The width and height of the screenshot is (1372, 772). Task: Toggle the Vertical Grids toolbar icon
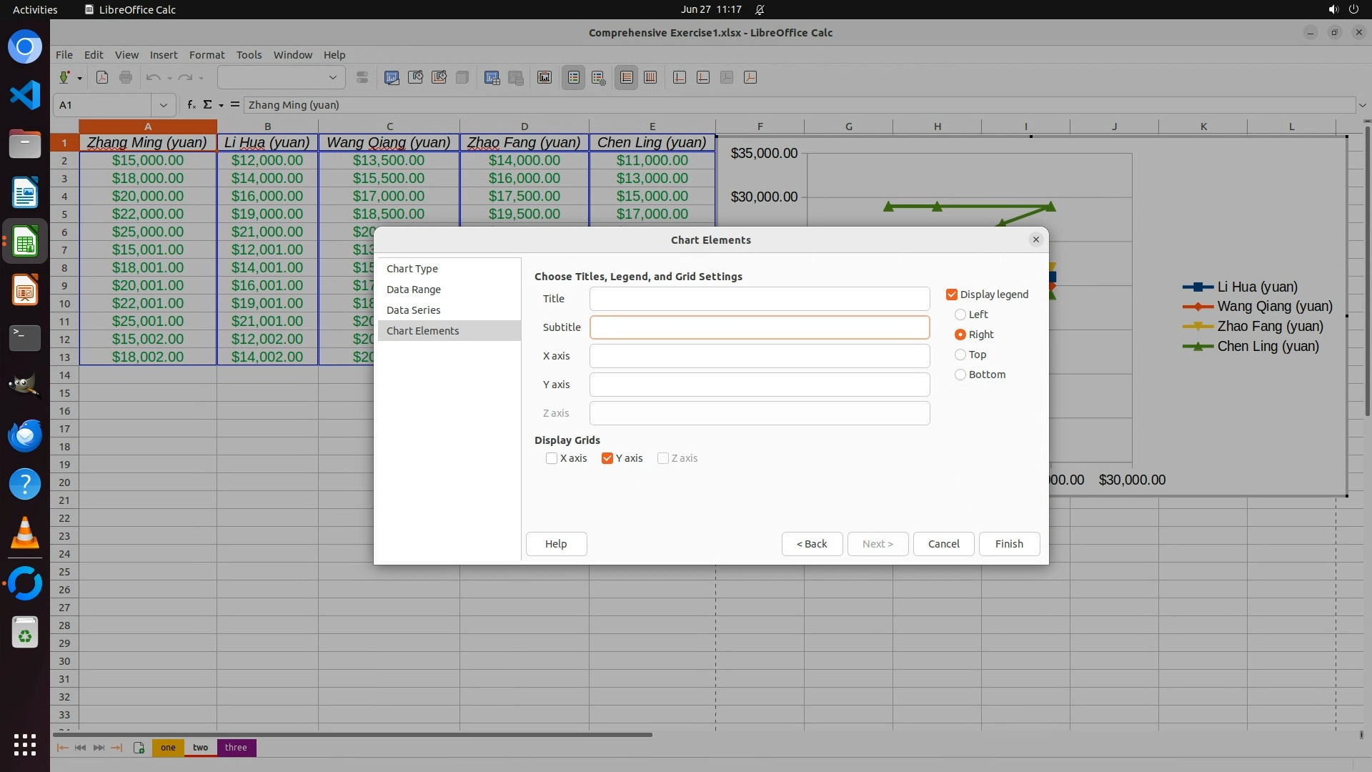[650, 78]
